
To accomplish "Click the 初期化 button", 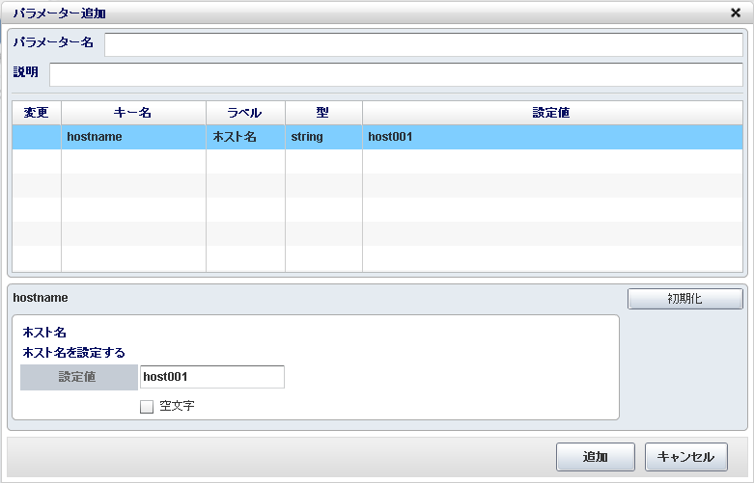I will tap(684, 299).
